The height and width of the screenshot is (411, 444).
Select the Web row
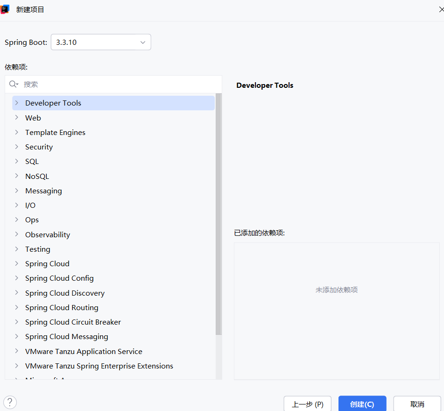[113, 118]
